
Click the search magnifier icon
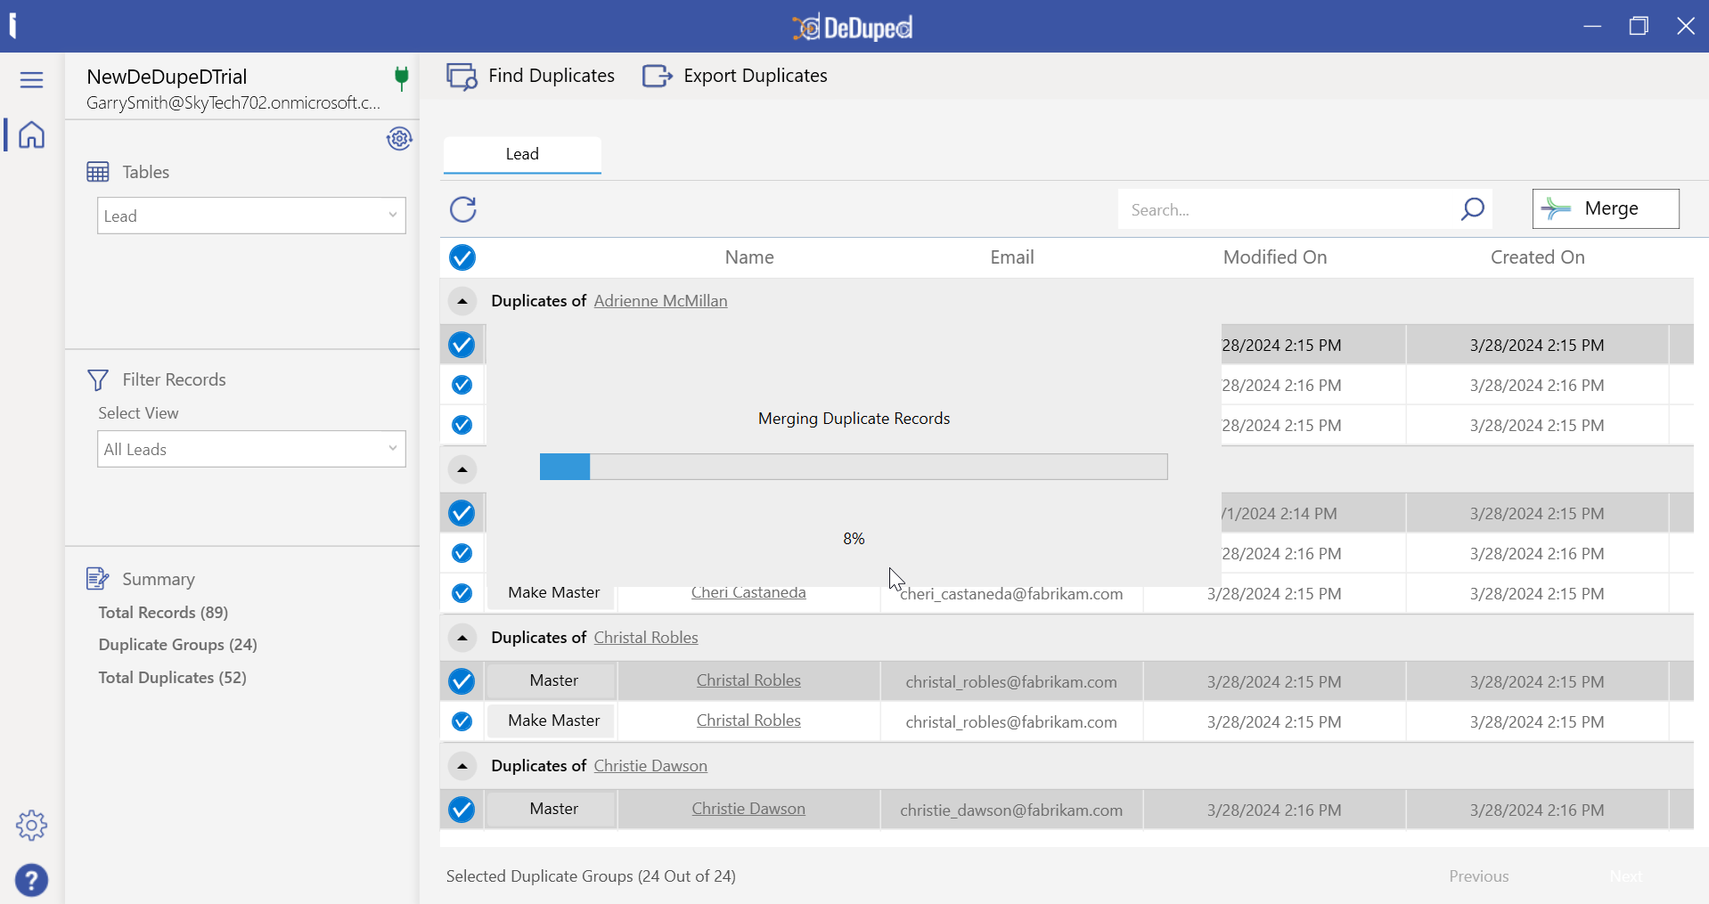click(1472, 209)
